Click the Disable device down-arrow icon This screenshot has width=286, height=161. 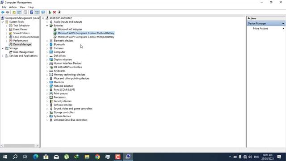59,12
